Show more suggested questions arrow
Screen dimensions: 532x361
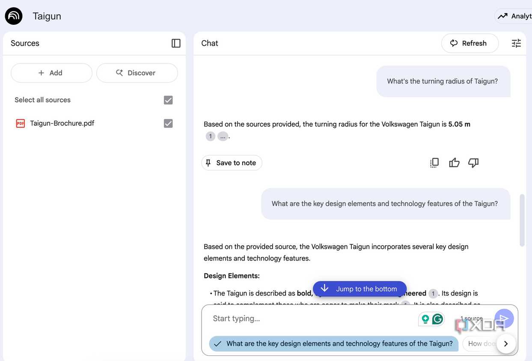point(506,343)
